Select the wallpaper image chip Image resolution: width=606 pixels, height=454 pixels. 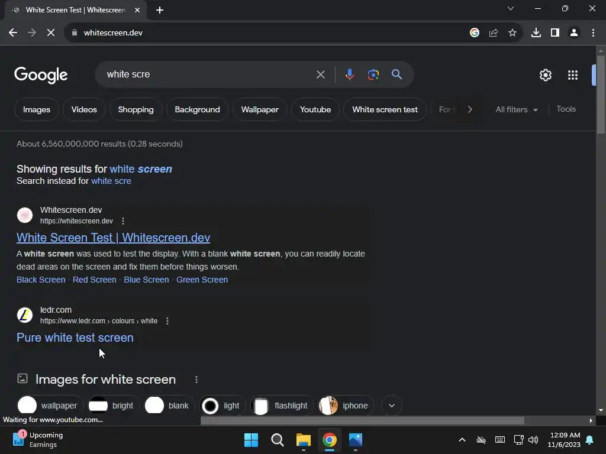click(x=50, y=406)
